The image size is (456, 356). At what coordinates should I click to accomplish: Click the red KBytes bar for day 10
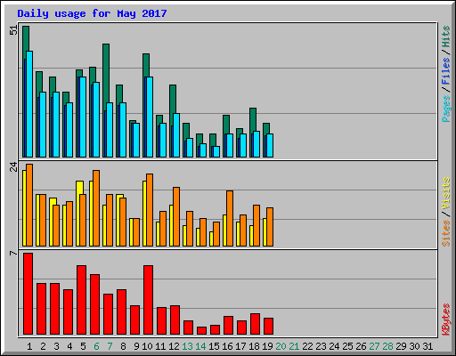click(148, 300)
